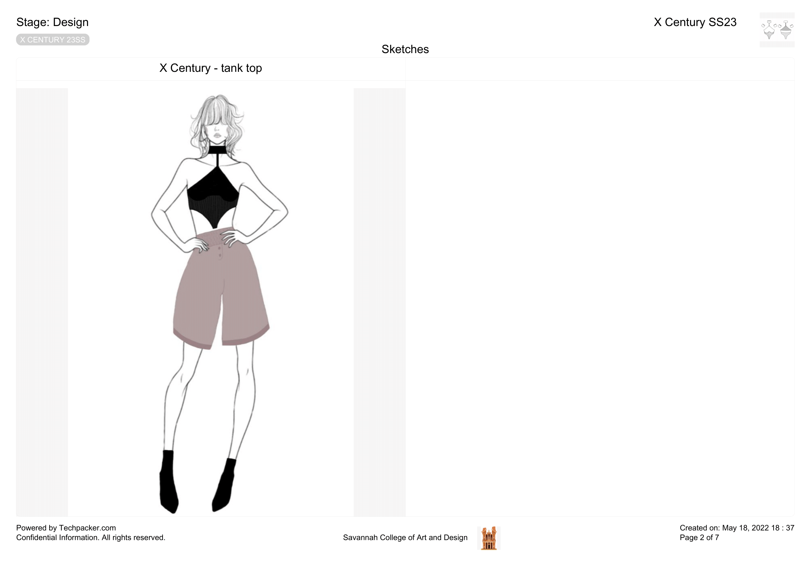
Task: Click the garment thumbnail icon at top right
Action: pos(777,30)
